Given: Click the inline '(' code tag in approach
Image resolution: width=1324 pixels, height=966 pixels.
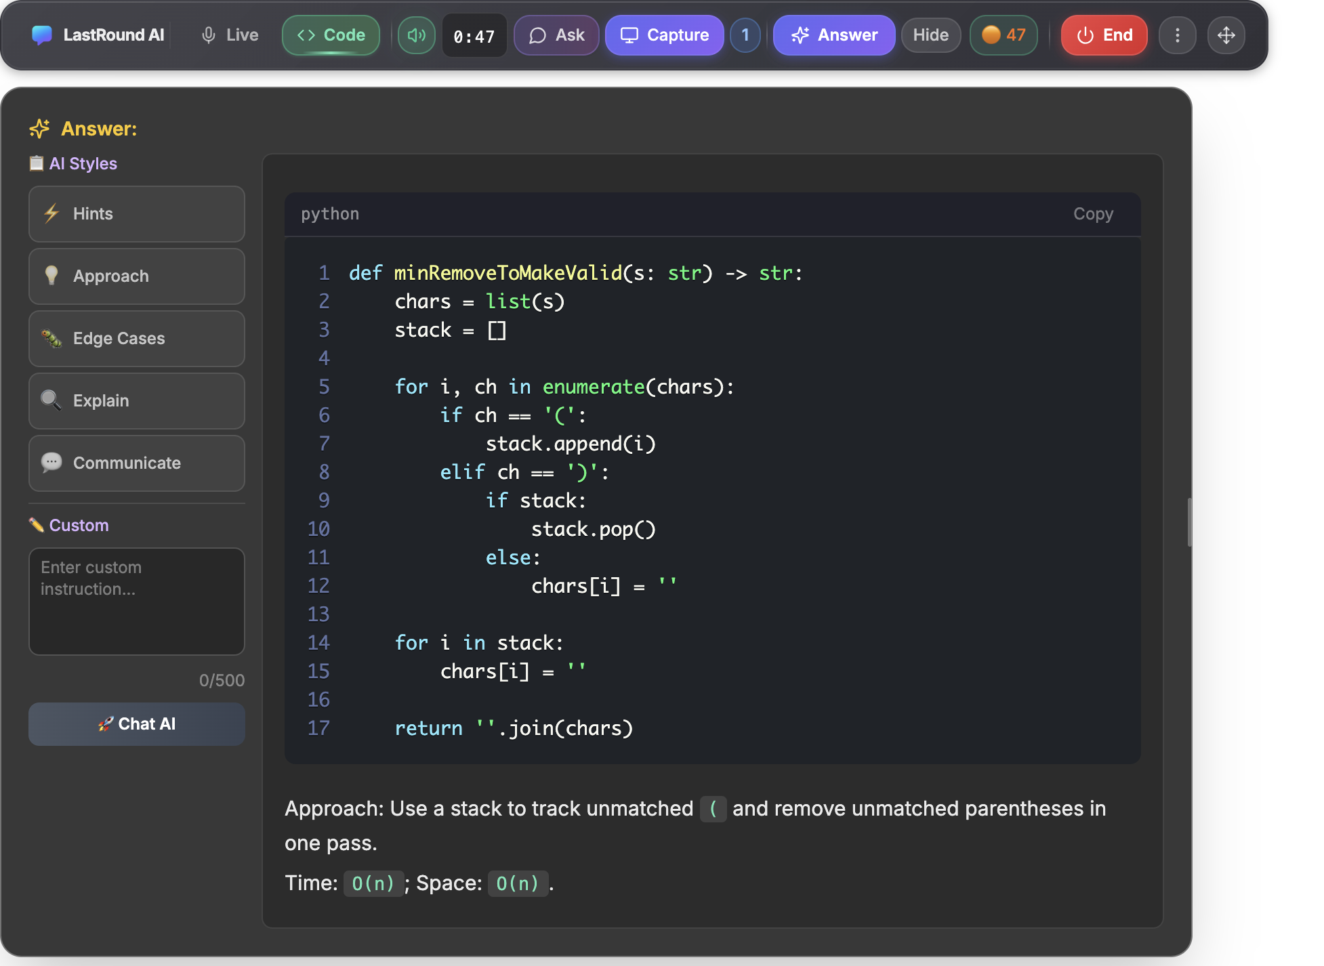Looking at the screenshot, I should [713, 809].
